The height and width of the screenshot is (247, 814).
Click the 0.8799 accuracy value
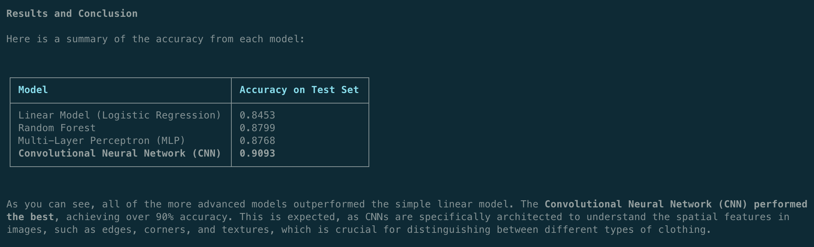pos(257,128)
